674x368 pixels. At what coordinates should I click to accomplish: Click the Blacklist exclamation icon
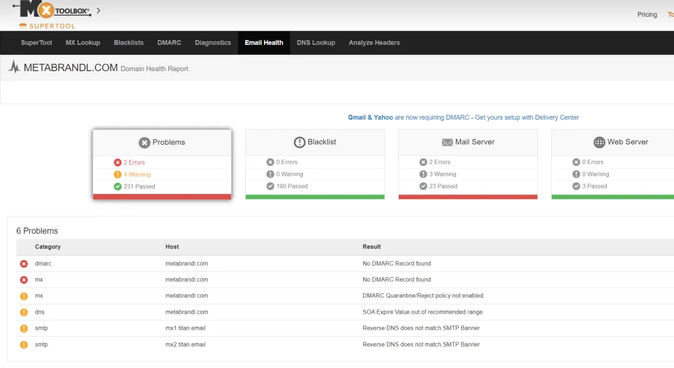[300, 142]
